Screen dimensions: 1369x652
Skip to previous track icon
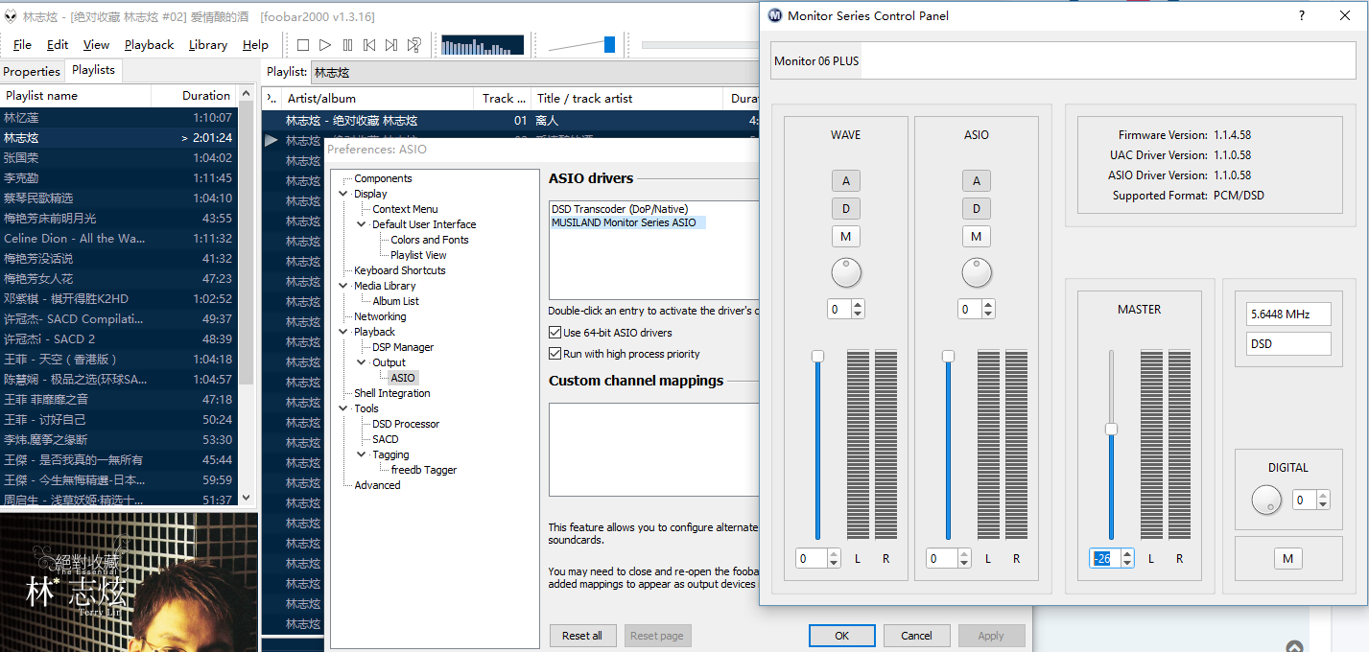[x=369, y=45]
